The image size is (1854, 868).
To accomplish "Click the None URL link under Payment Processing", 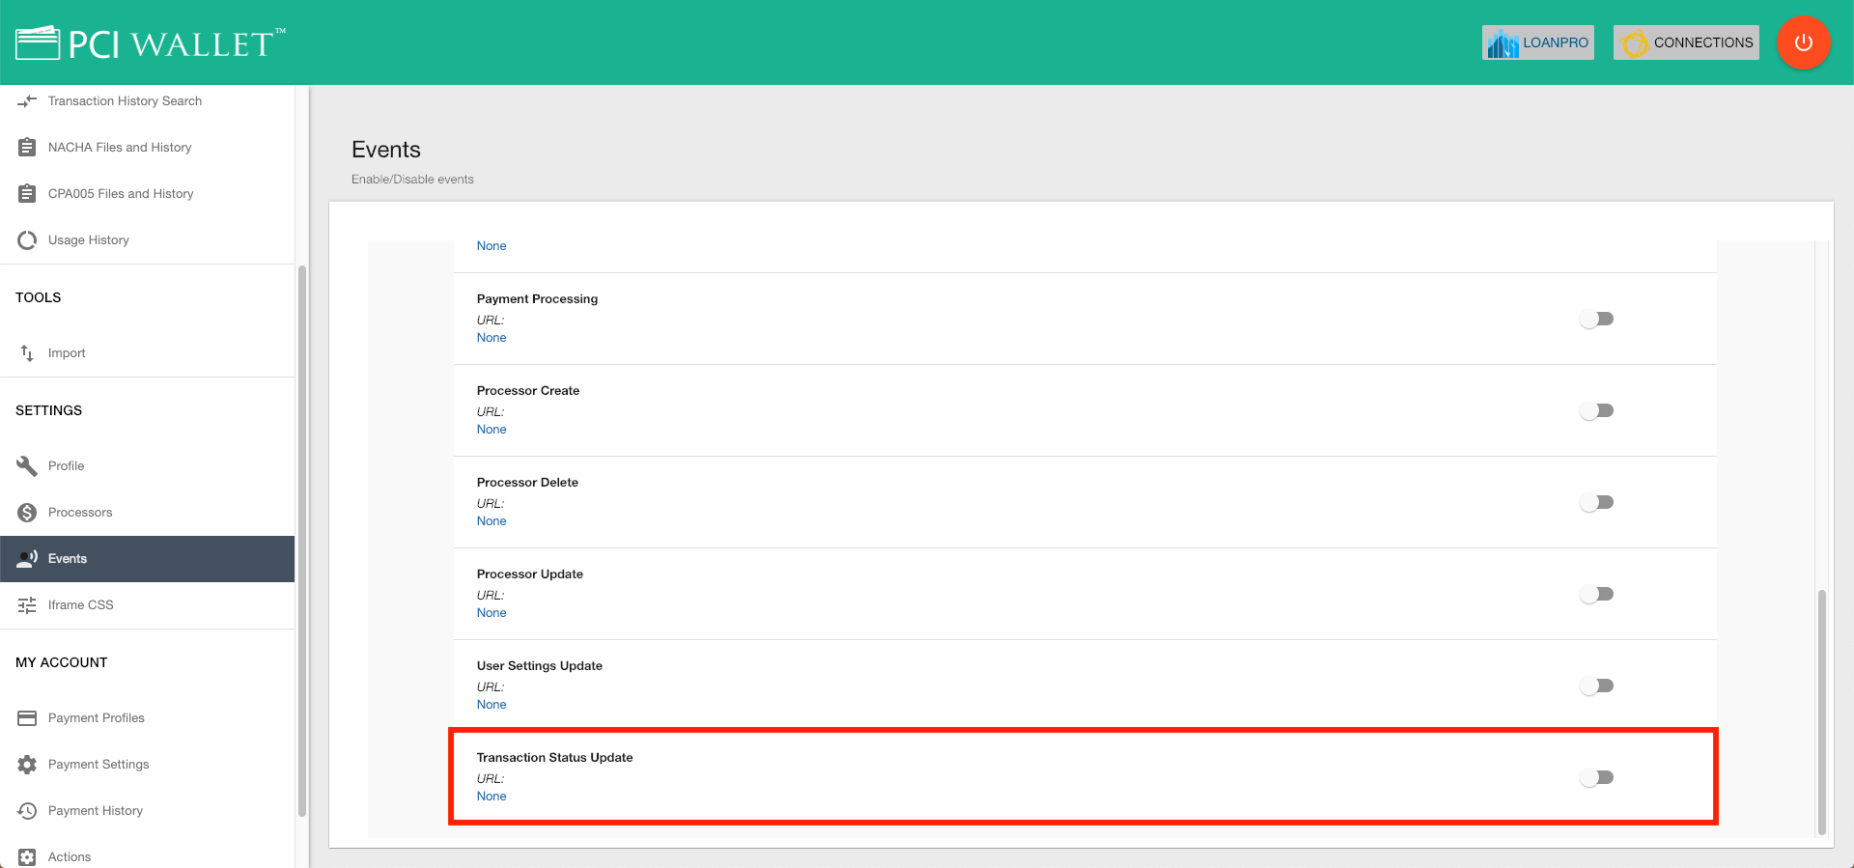I will point(492,337).
